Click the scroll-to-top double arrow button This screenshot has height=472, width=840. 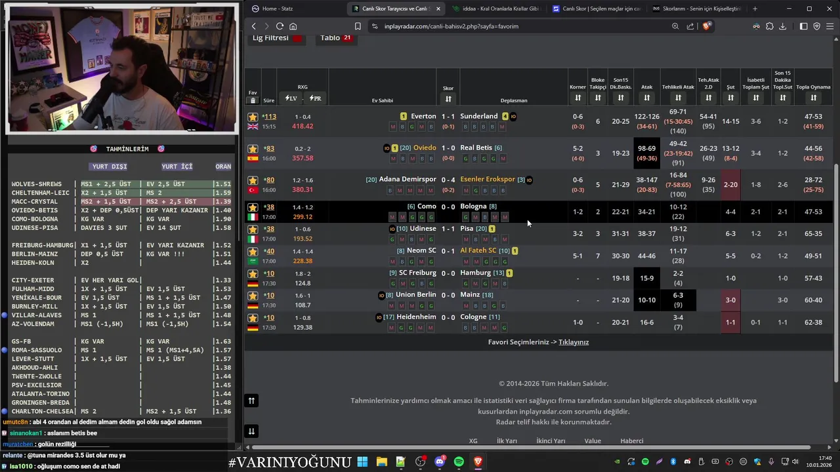(251, 401)
